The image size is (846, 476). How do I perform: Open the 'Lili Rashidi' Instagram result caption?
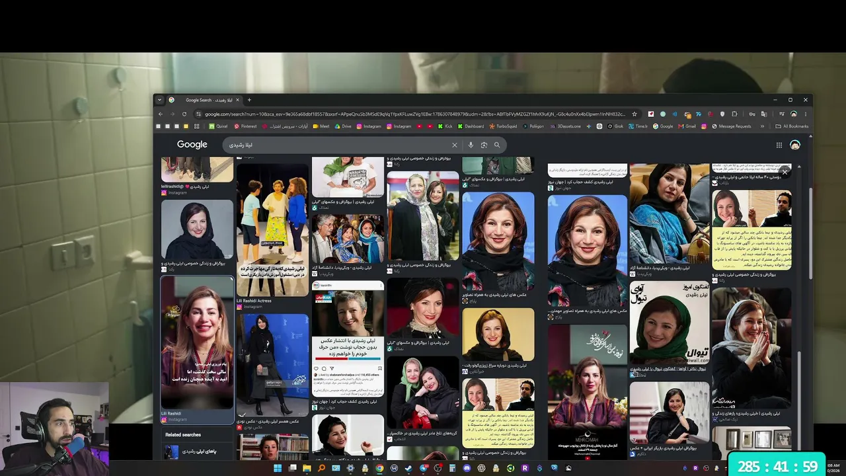[x=171, y=413]
